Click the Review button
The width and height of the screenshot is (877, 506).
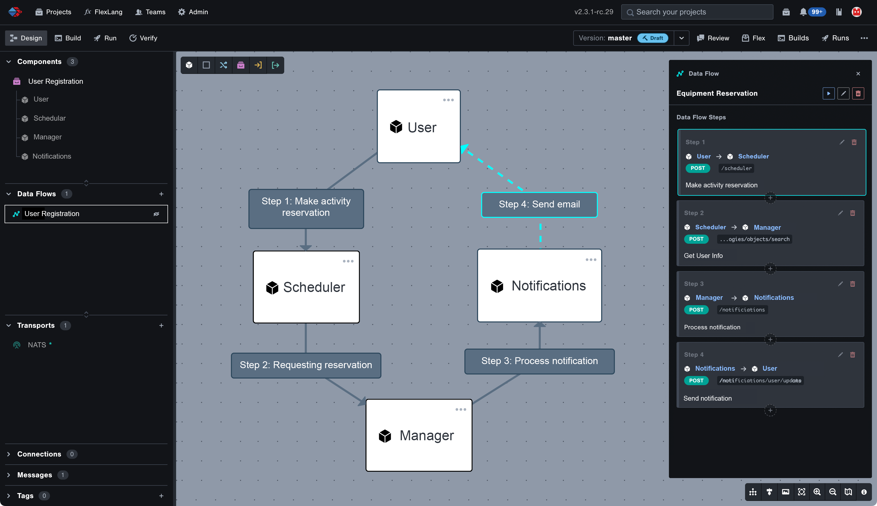pyautogui.click(x=712, y=38)
